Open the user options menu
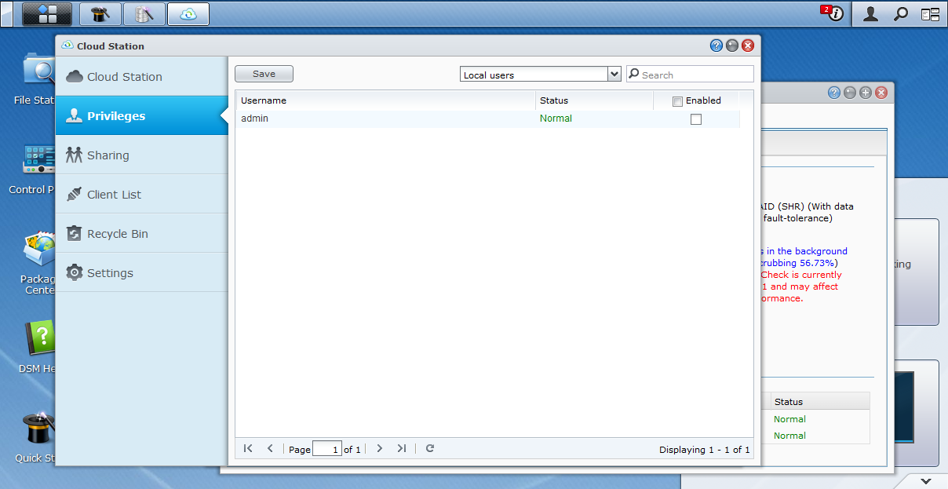Screen dimensions: 948x489 point(870,13)
